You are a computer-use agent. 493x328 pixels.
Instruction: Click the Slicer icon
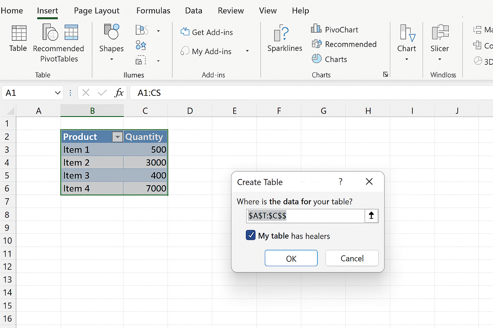440,32
